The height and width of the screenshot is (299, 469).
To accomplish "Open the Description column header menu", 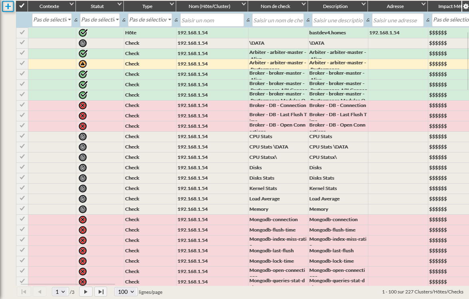I will tap(363, 4).
